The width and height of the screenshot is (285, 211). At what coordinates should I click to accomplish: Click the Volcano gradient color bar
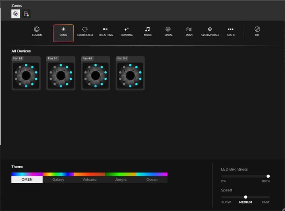[89, 174]
